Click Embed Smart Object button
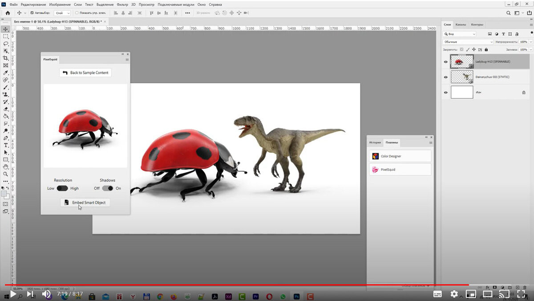Viewport: 534px width, 301px height. (85, 203)
